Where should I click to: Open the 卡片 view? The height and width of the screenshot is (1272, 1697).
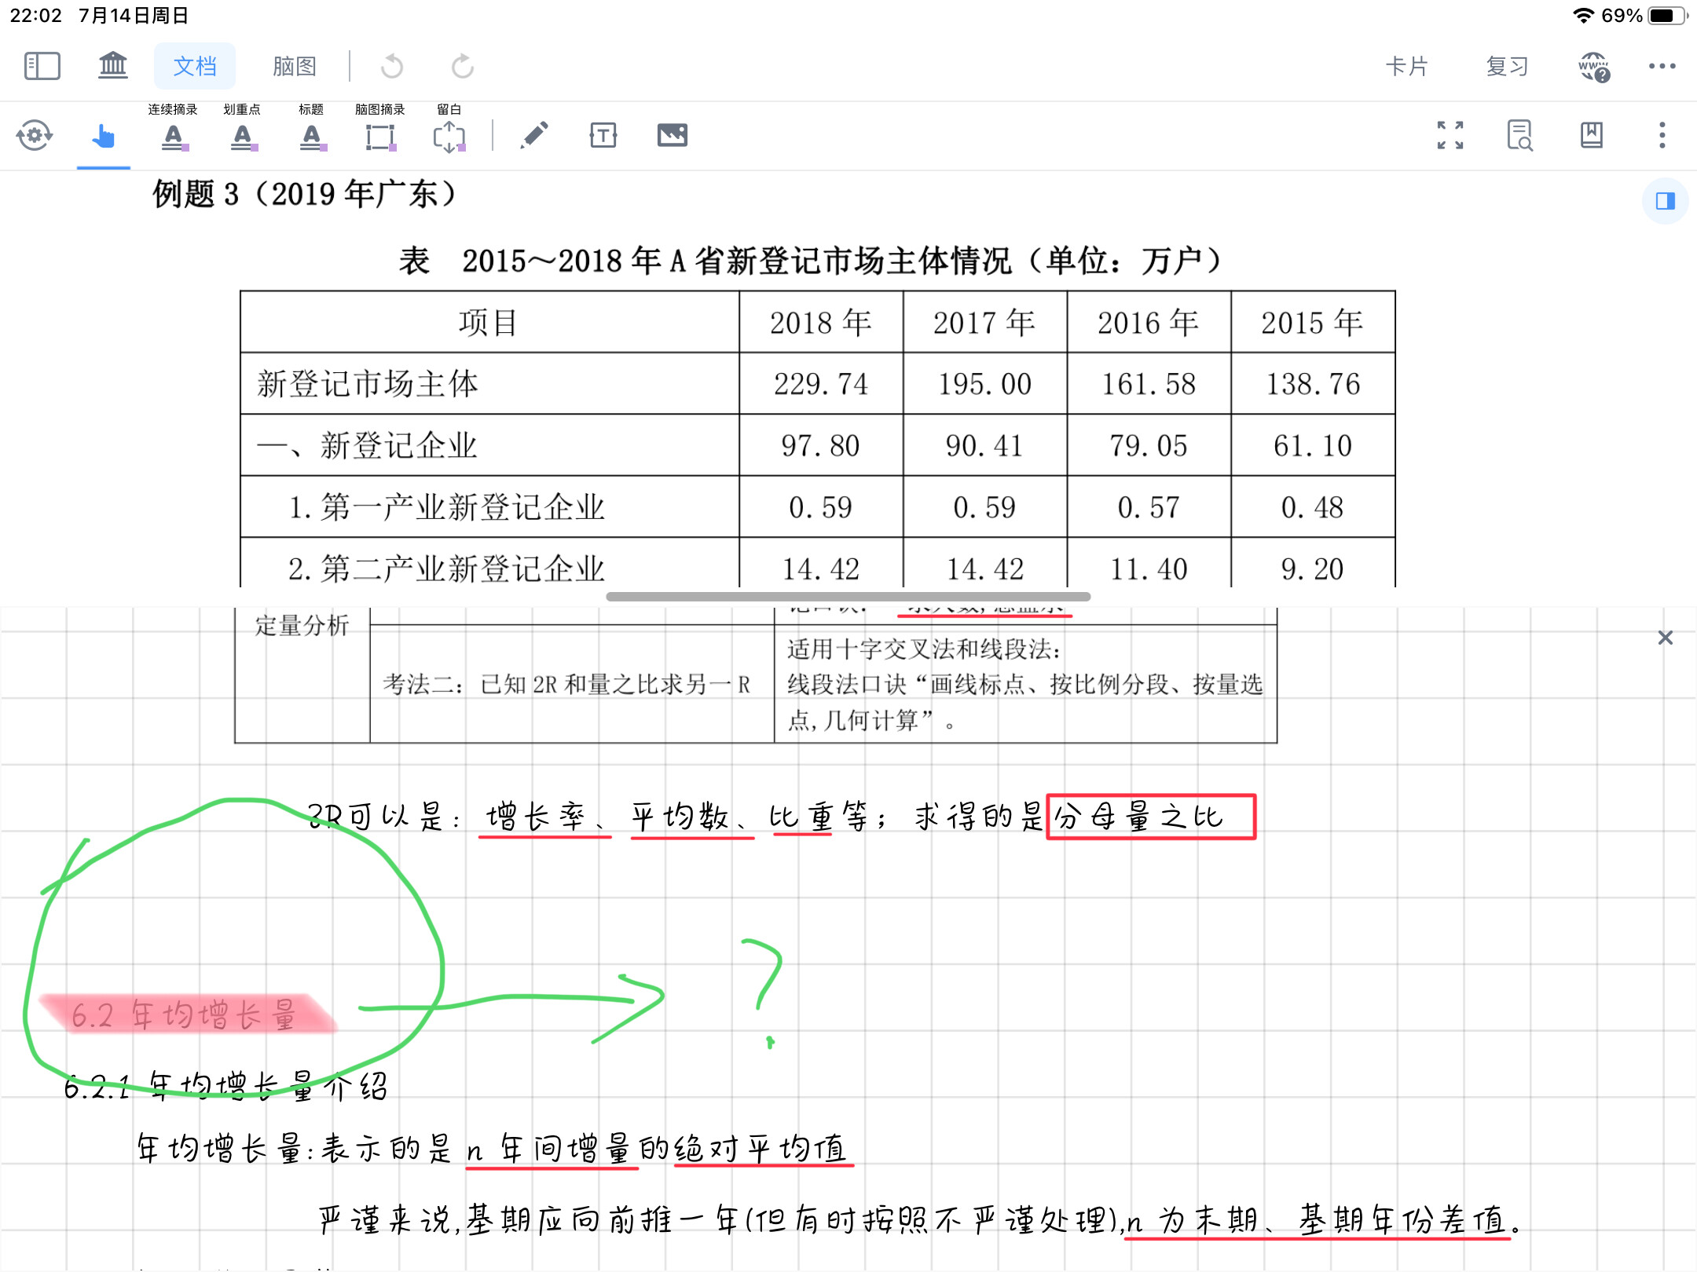click(x=1406, y=66)
